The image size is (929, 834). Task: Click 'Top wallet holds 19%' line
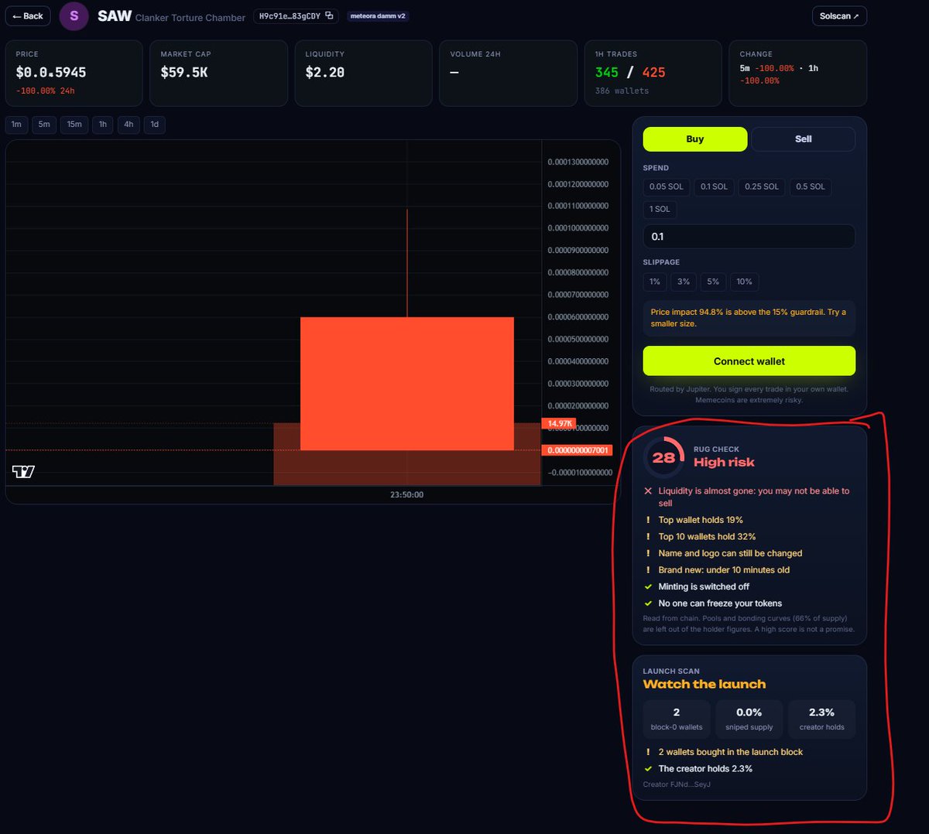click(701, 520)
